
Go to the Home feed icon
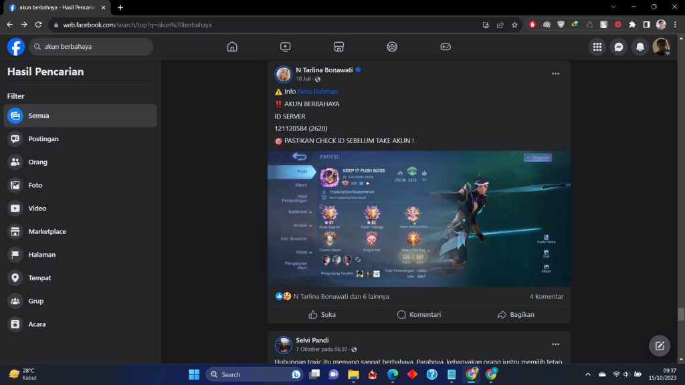coord(232,47)
